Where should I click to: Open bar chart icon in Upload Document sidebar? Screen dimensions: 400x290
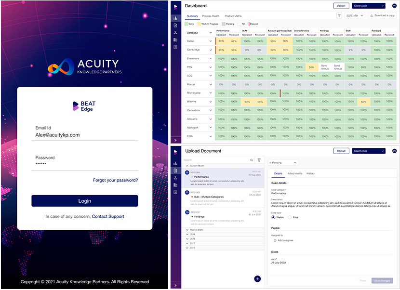(175, 163)
